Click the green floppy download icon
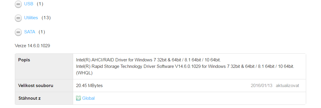321x108 pixels. [78, 98]
